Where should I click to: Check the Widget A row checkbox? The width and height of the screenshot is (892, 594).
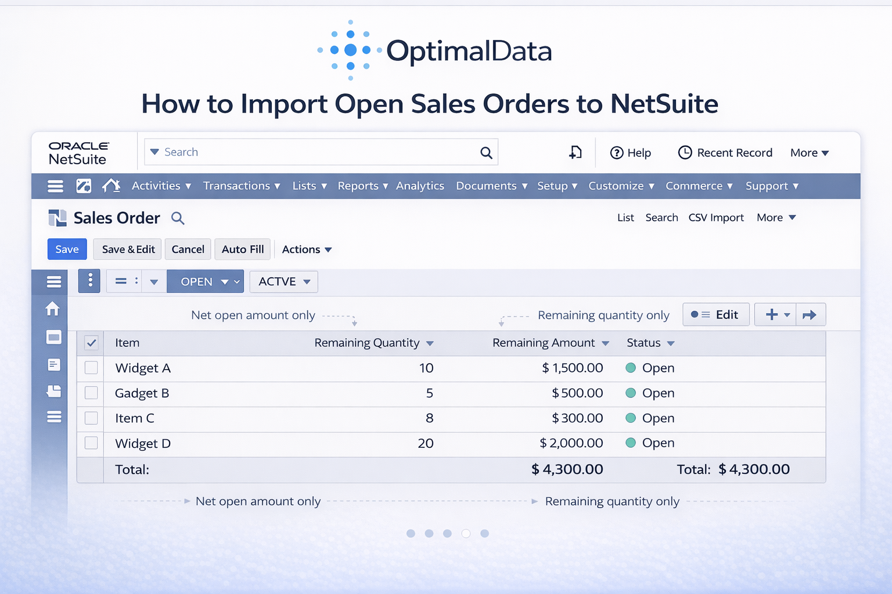point(91,368)
